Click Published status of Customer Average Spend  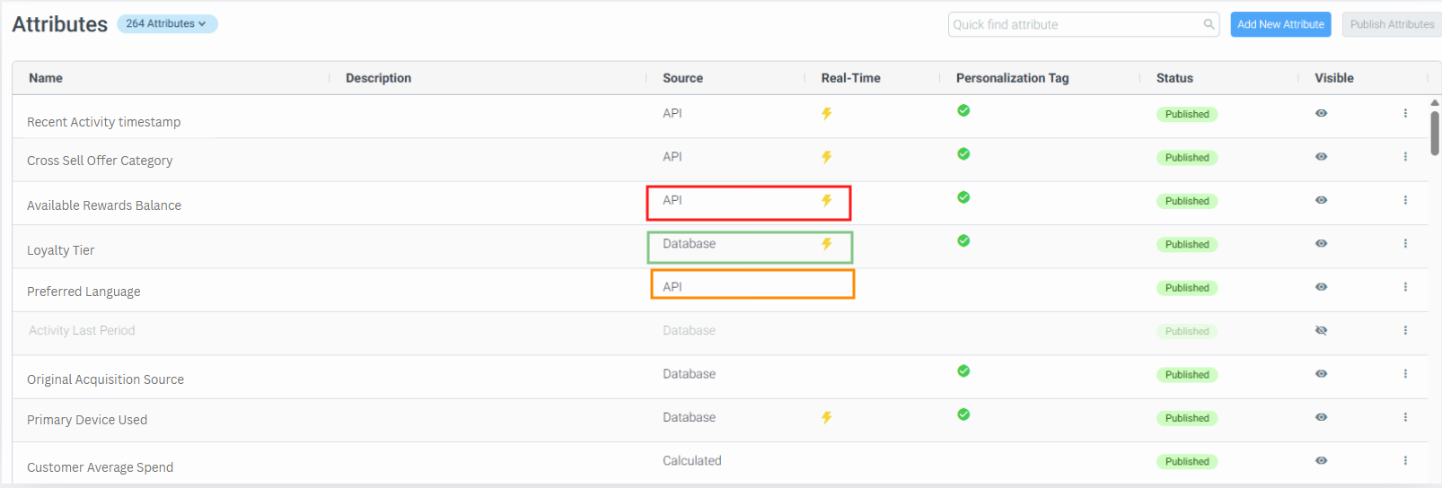coord(1187,461)
